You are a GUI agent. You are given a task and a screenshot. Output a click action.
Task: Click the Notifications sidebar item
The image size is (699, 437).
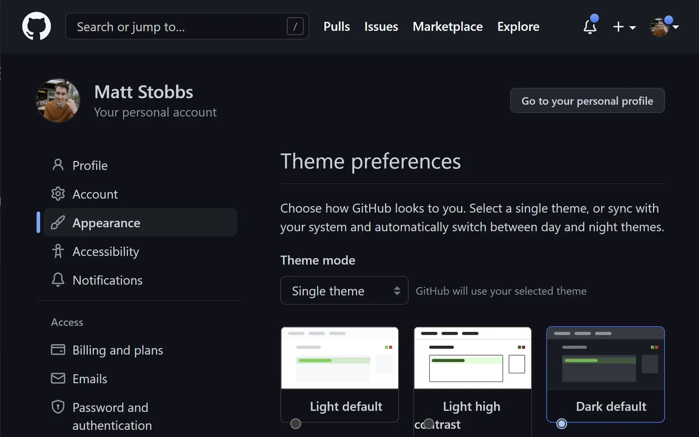(x=107, y=280)
